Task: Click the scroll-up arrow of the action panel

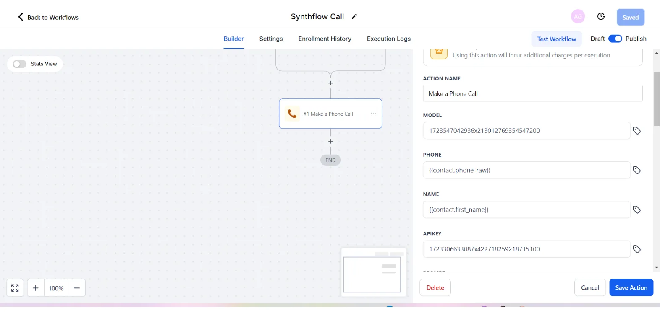Action: coord(657,53)
